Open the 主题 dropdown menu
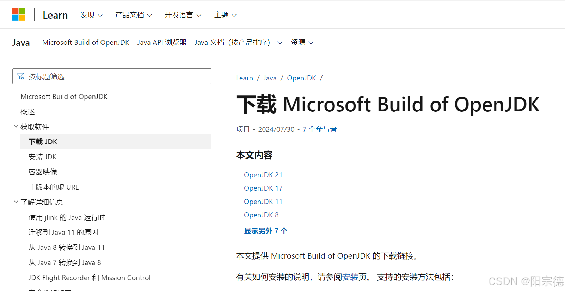The image size is (565, 291). (x=225, y=15)
